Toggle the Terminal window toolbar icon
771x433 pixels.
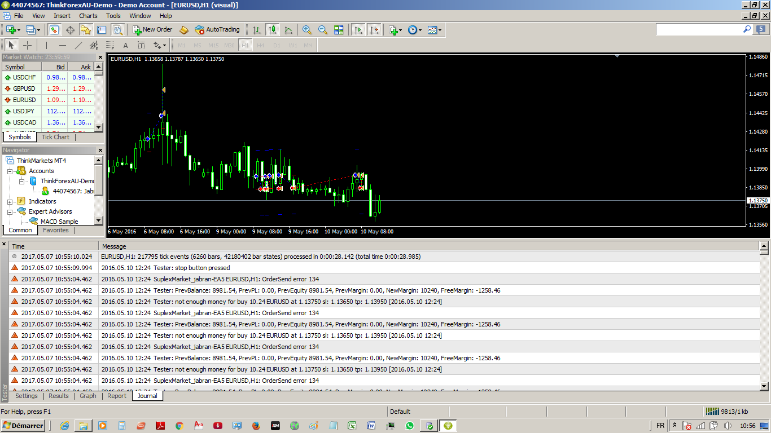click(102, 30)
